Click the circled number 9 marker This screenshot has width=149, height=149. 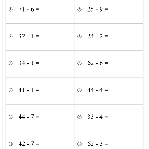click(x=10, y=117)
